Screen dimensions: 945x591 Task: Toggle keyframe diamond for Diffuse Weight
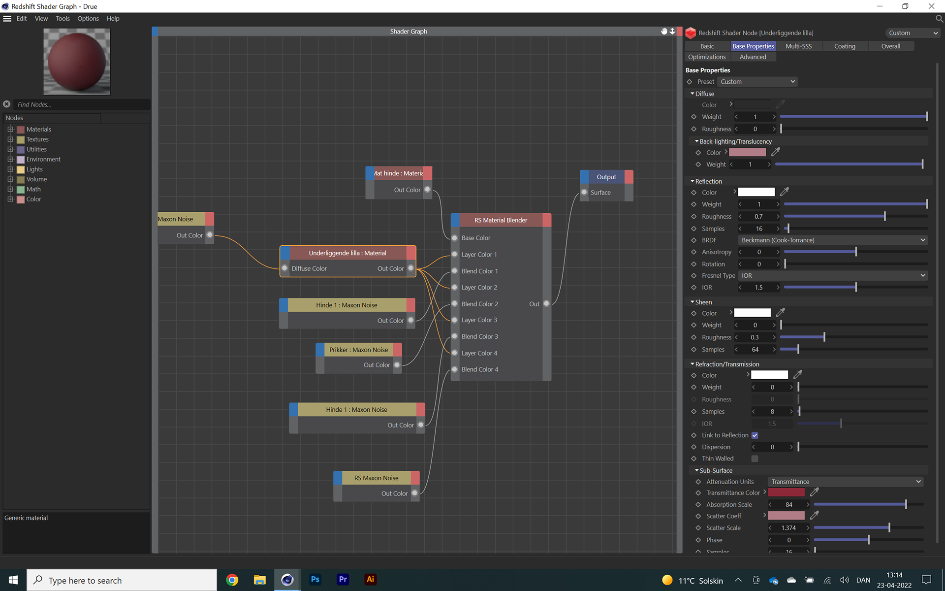(693, 117)
